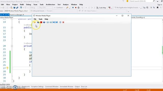Open the Lifecycle Events dropdown

click(38, 11)
